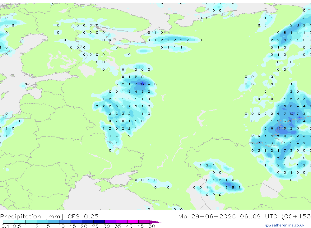Click the legend scale label '50'
Image resolution: width=311 pixels, height=228 pixels.
[152, 226]
